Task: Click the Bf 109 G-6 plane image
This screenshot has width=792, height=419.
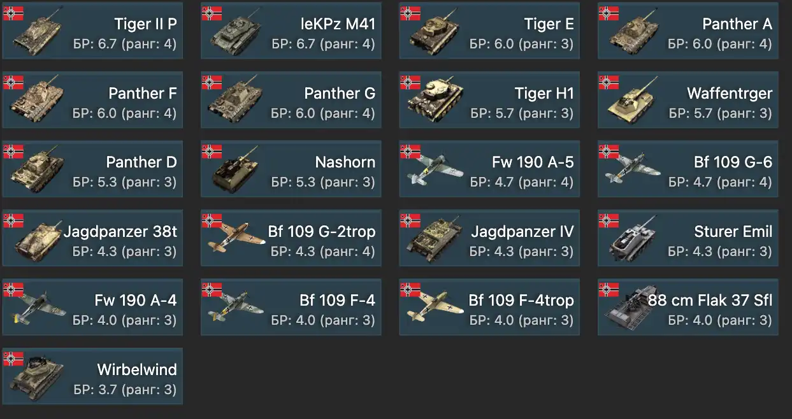Action: (x=633, y=171)
